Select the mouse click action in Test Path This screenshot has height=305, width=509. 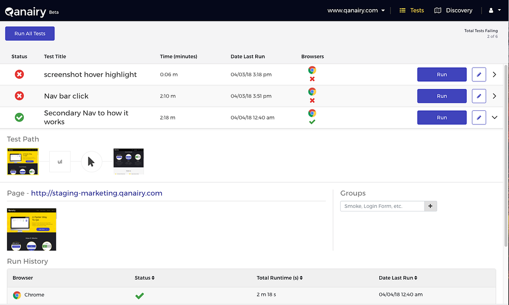coord(92,162)
